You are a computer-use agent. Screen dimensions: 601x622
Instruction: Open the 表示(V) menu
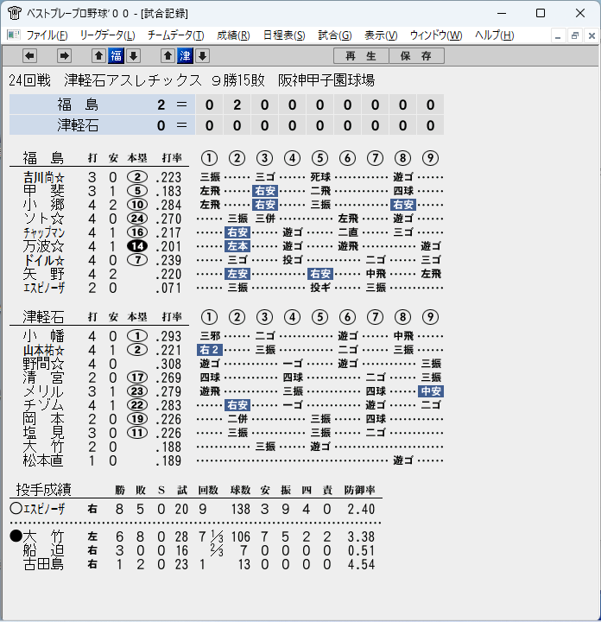[x=381, y=35]
